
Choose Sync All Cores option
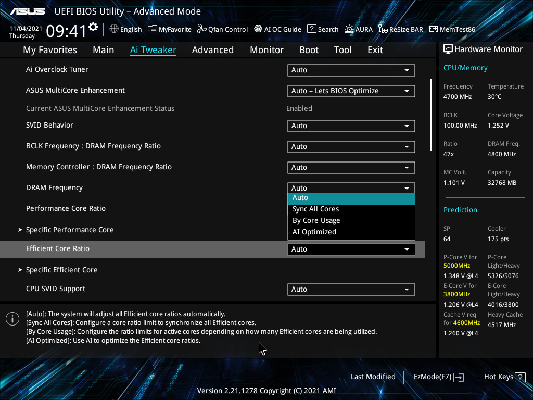[351, 209]
